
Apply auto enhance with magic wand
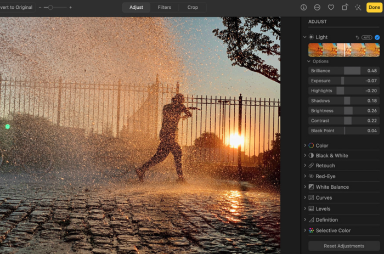point(358,8)
